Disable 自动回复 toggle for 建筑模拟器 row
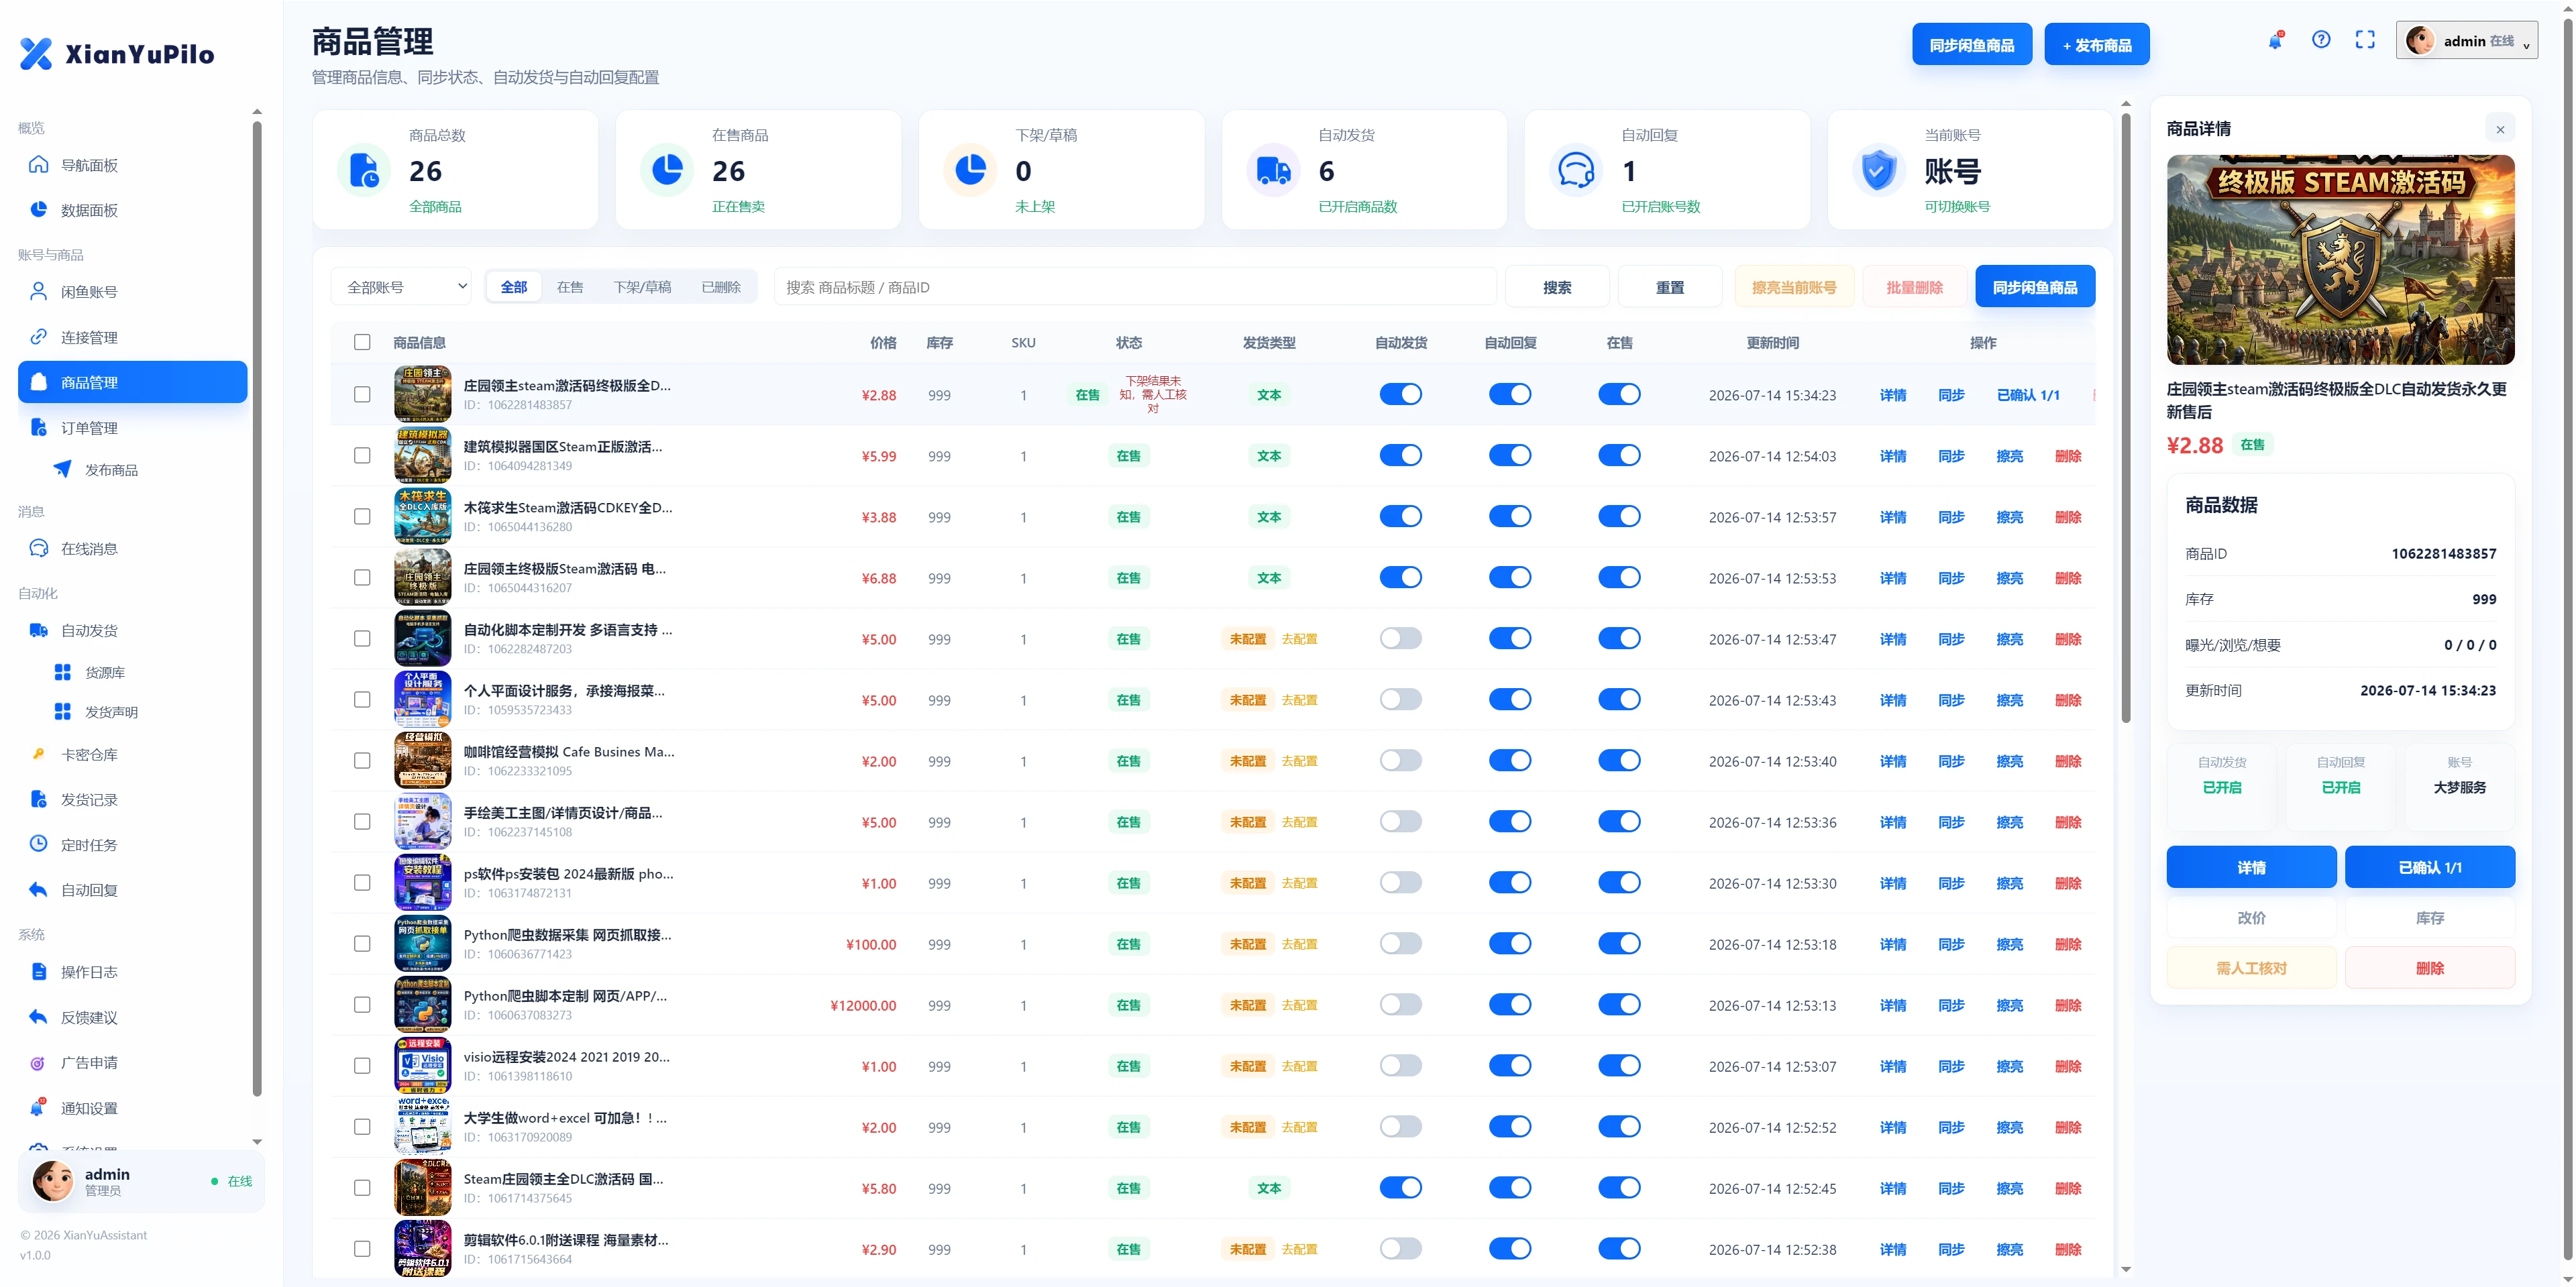The height and width of the screenshot is (1287, 2576). tap(1510, 456)
